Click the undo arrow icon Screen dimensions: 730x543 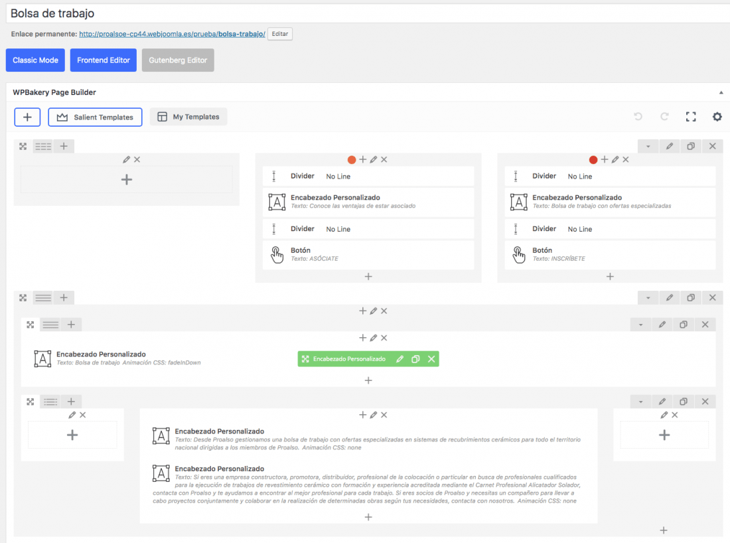[638, 116]
